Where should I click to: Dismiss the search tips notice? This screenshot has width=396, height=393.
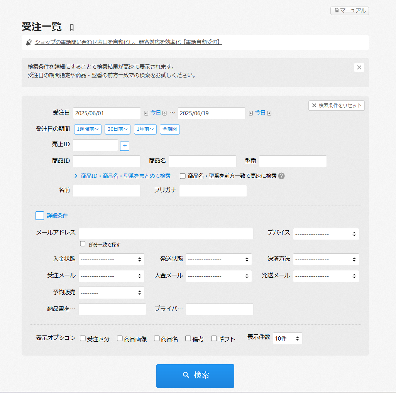point(359,67)
